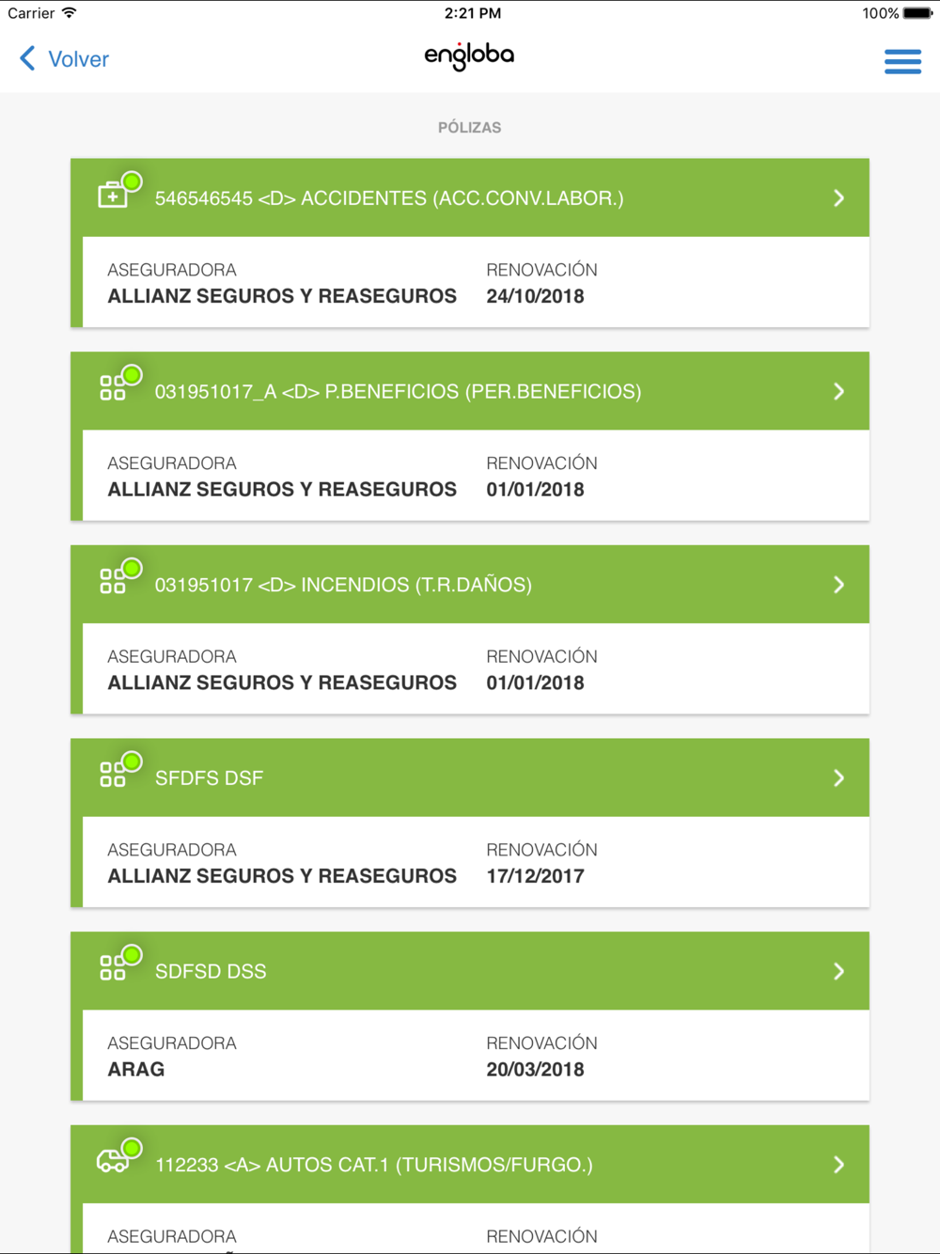Click the accident policy first-aid kit icon
940x1254 pixels.
tap(113, 196)
